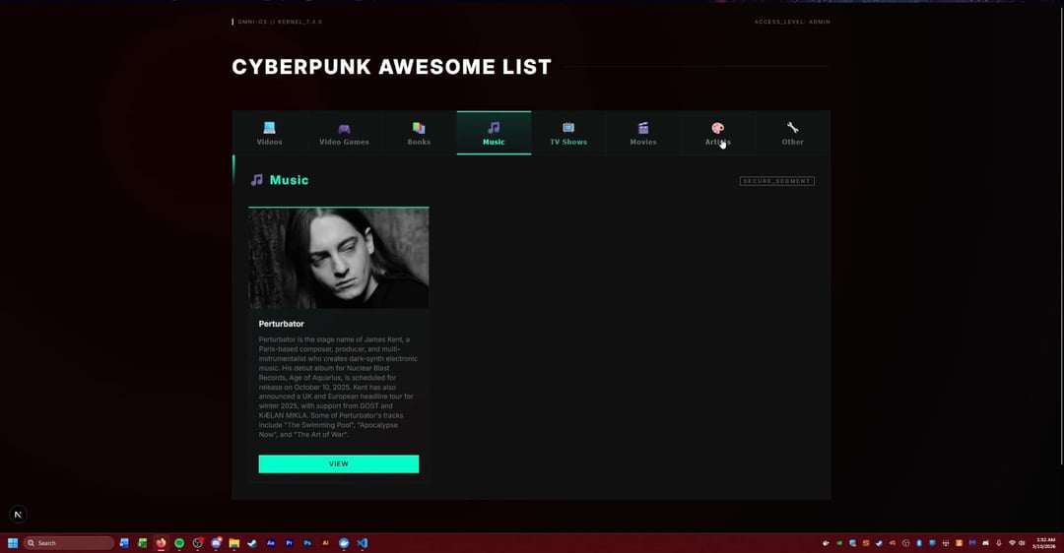Click the Music note tab icon
Screen dimensions: 1064x553
point(494,128)
